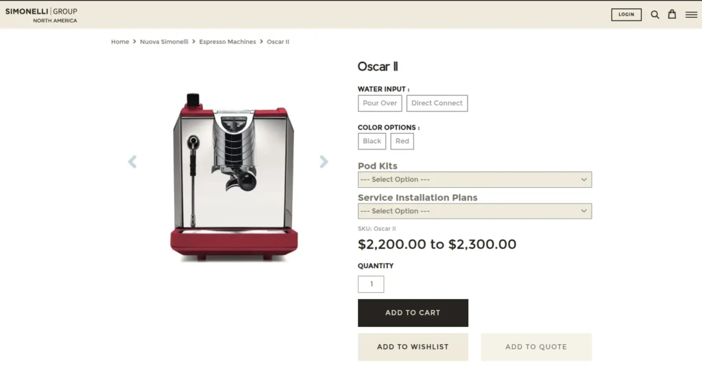Viewport: 702px width, 375px height.
Task: Expand Service Installation Plans dropdown
Action: [474, 211]
